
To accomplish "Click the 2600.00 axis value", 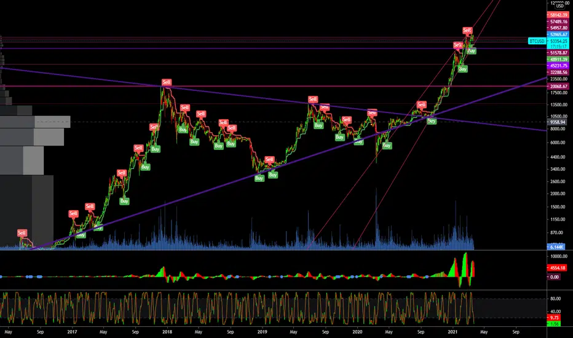I will point(558,181).
